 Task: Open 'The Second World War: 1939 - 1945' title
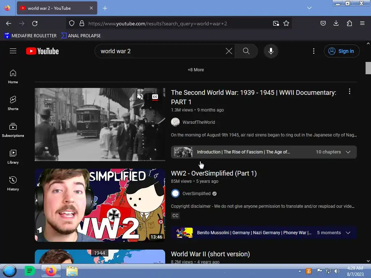click(253, 97)
